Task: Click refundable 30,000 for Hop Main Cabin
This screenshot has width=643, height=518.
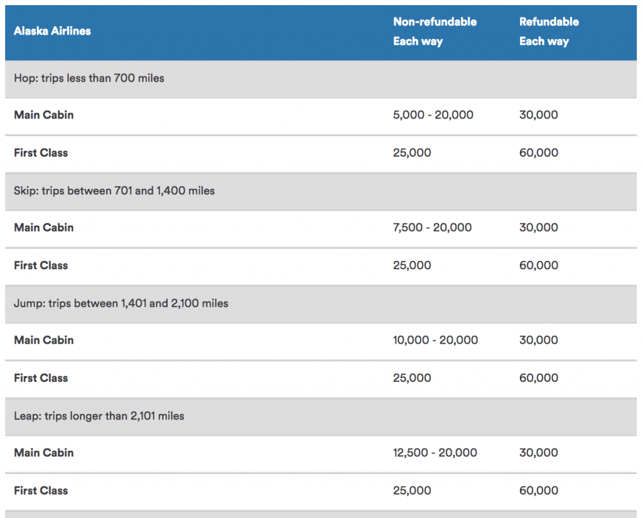Action: (538, 115)
